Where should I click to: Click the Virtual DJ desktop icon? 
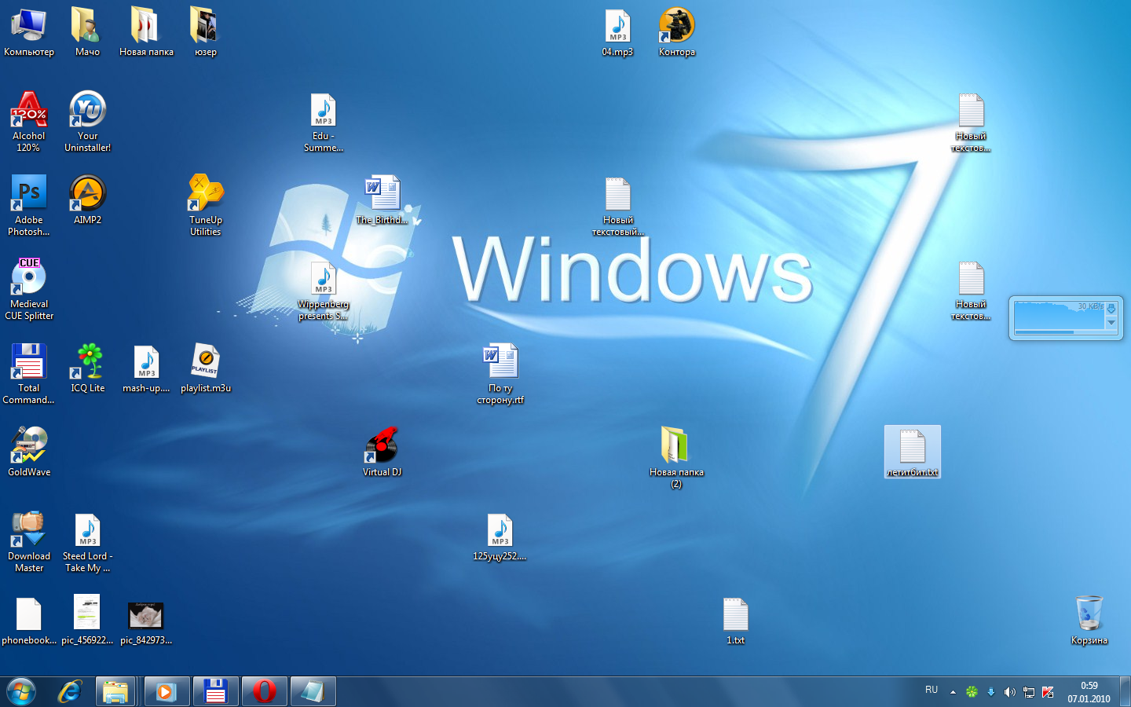[382, 452]
